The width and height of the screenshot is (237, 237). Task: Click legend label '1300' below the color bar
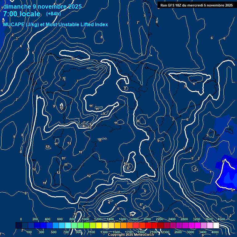[104, 232]
